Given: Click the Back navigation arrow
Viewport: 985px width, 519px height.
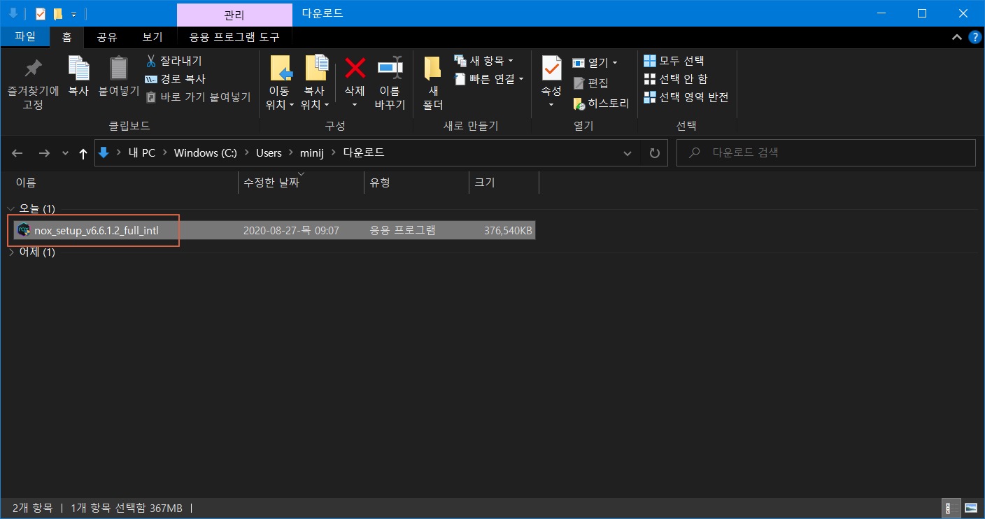Looking at the screenshot, I should (17, 153).
